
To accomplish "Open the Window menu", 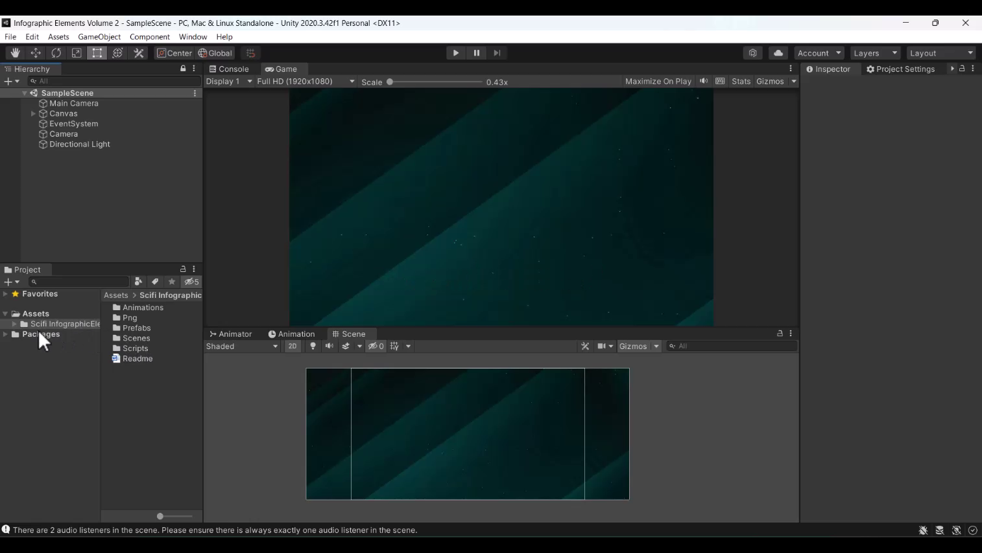I will point(193,37).
